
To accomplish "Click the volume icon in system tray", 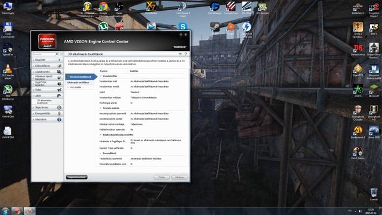I will [361, 211].
